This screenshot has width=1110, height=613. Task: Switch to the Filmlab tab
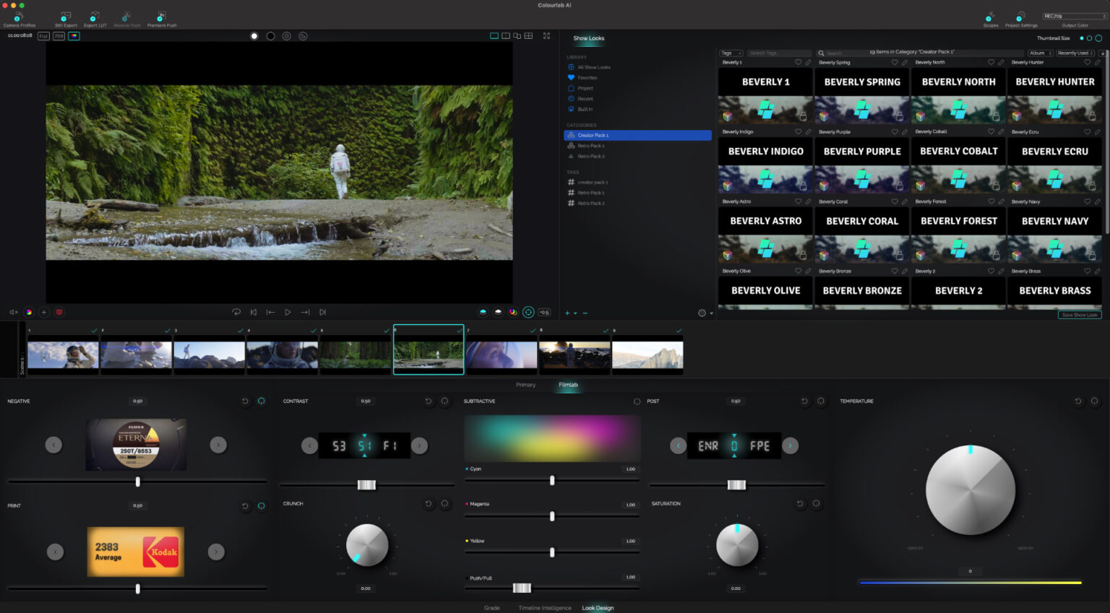(x=568, y=385)
